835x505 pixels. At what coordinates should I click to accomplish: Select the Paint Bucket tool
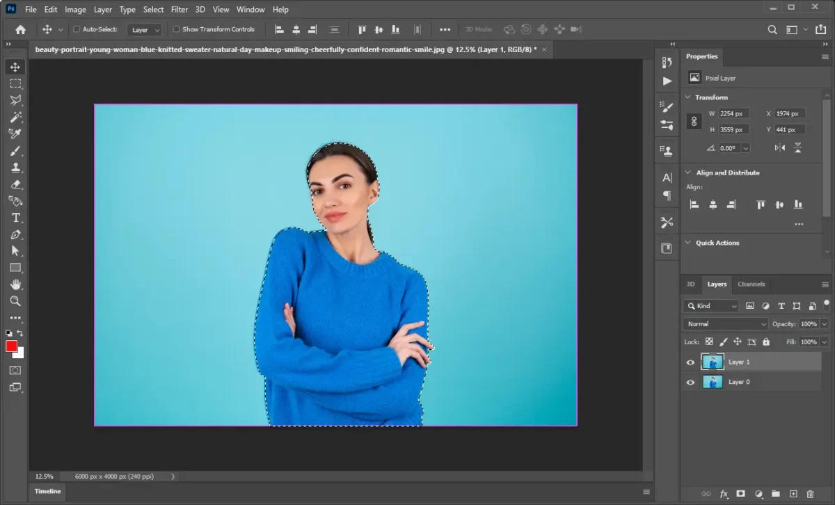tap(15, 201)
